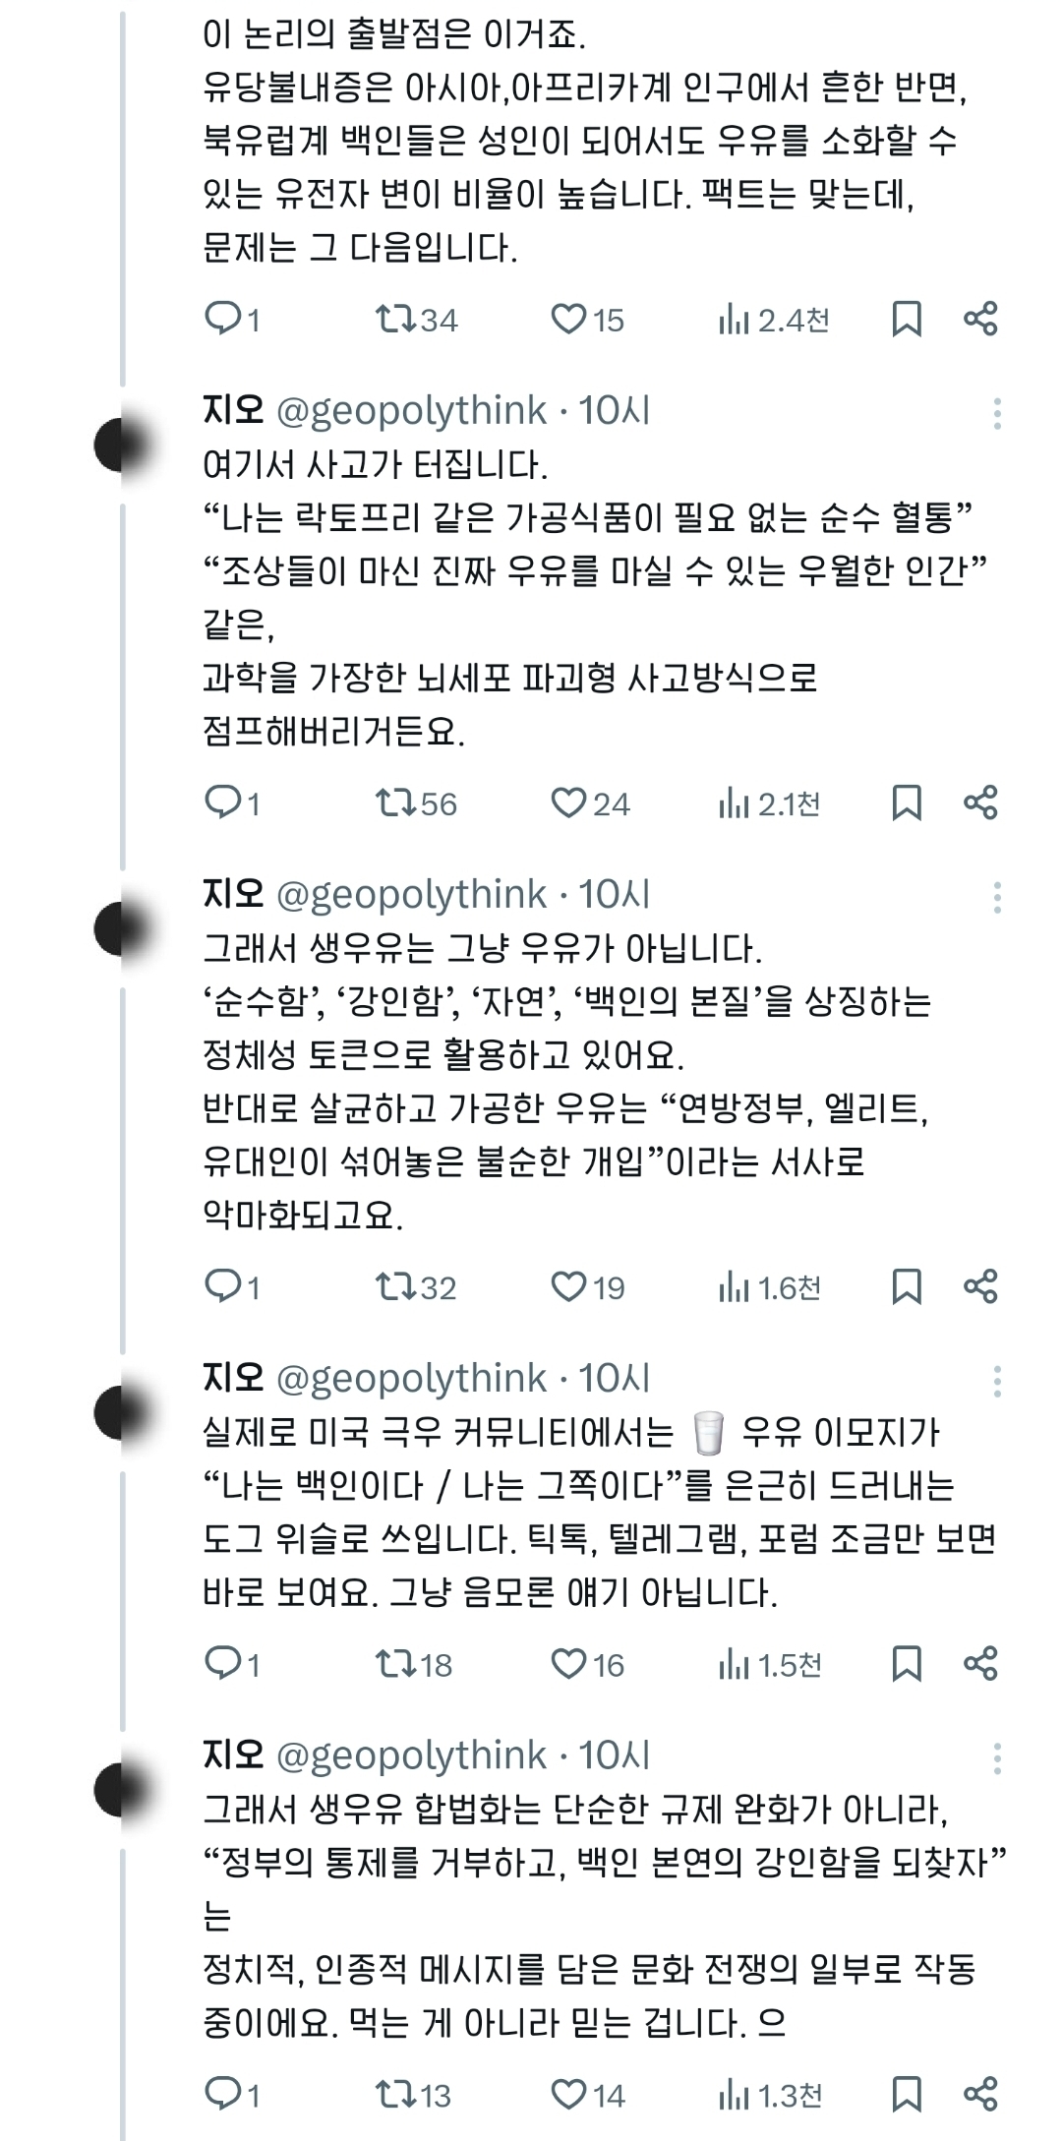Repost the tweet with 32 reposts
The width and height of the screenshot is (1062, 2141).
coord(397,1287)
